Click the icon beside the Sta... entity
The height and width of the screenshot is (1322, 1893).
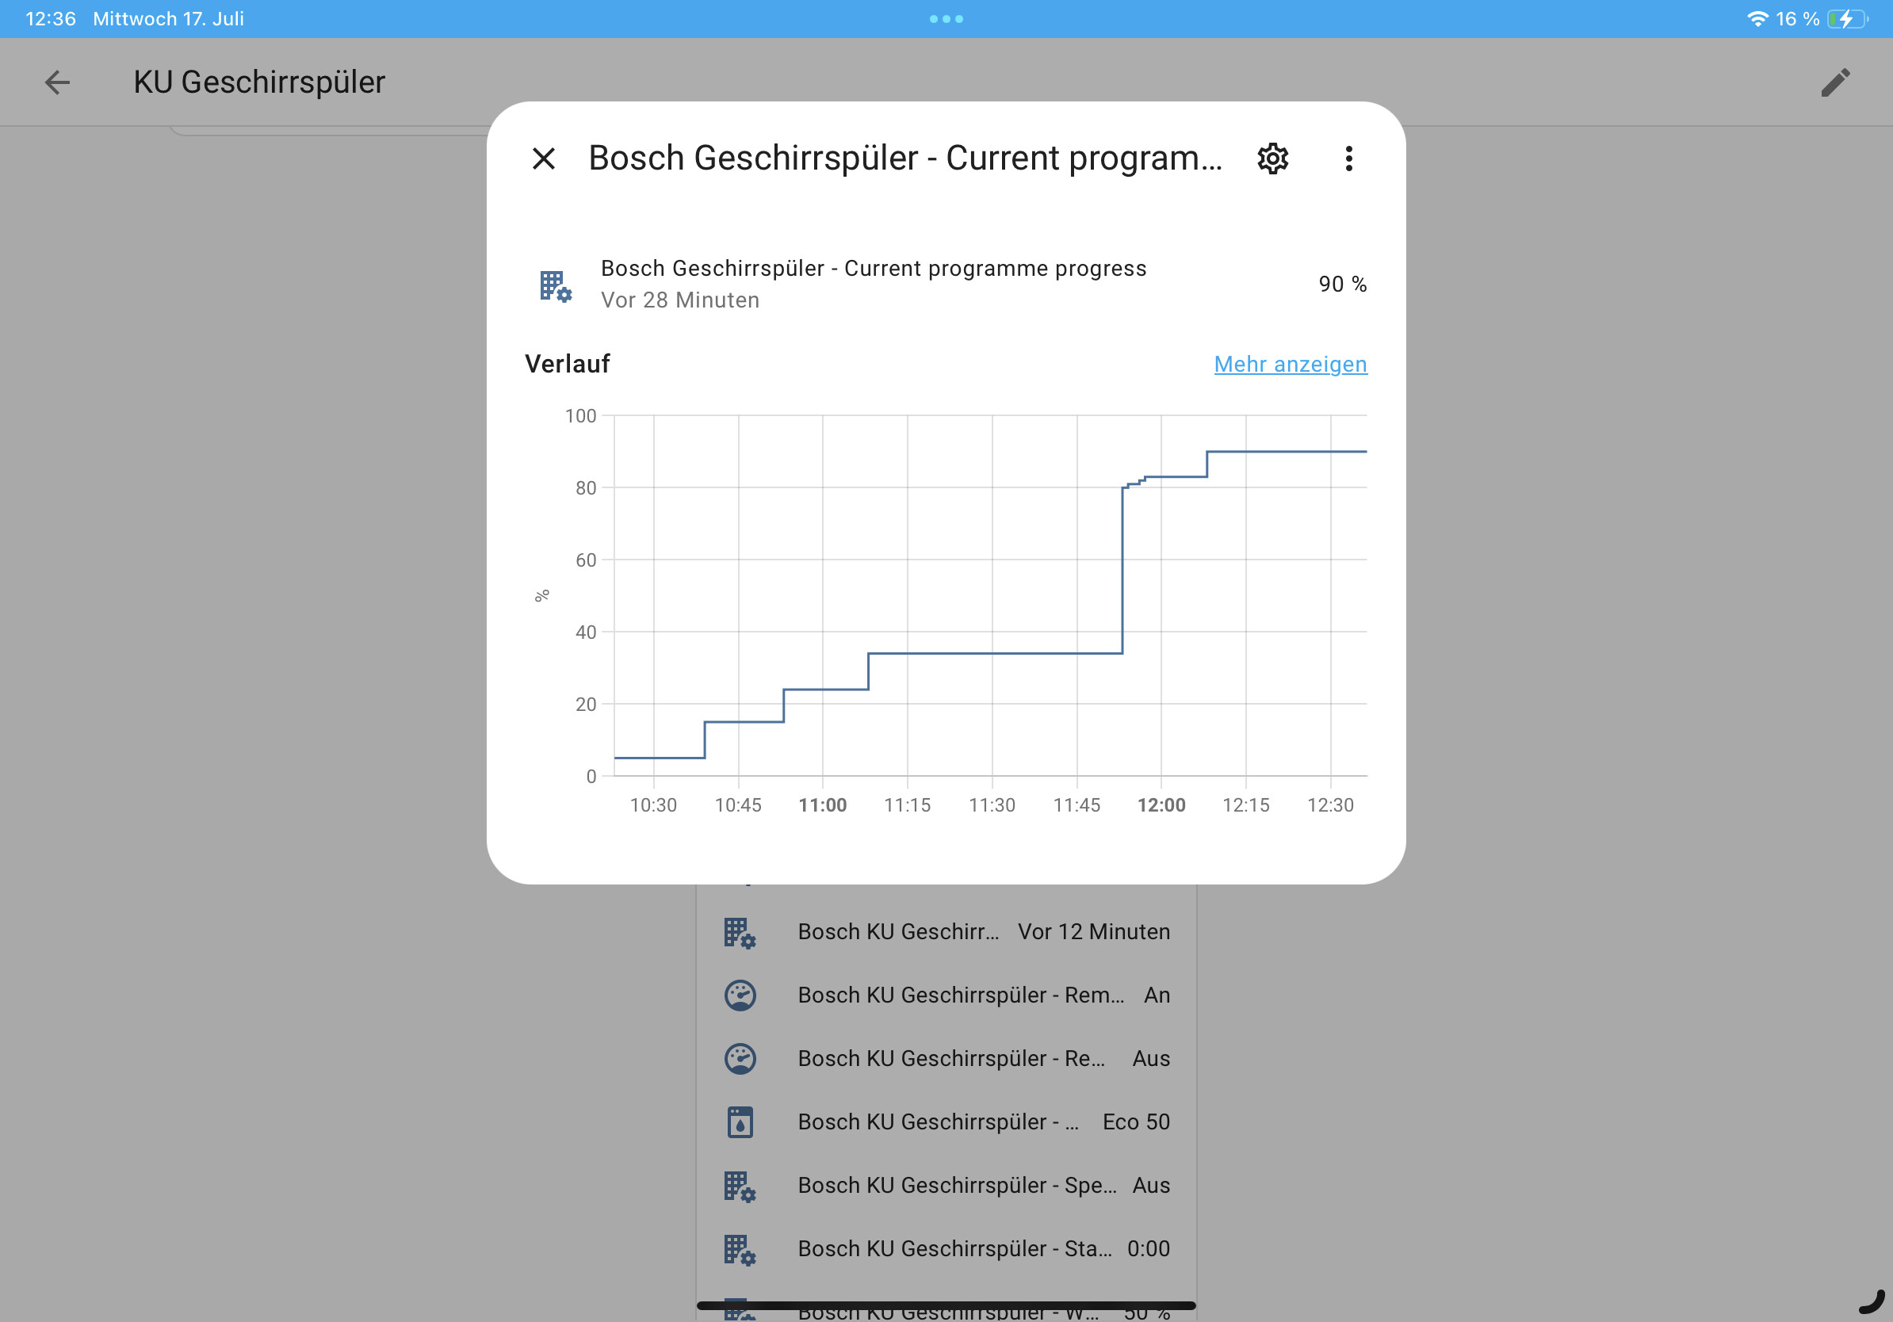coord(740,1249)
